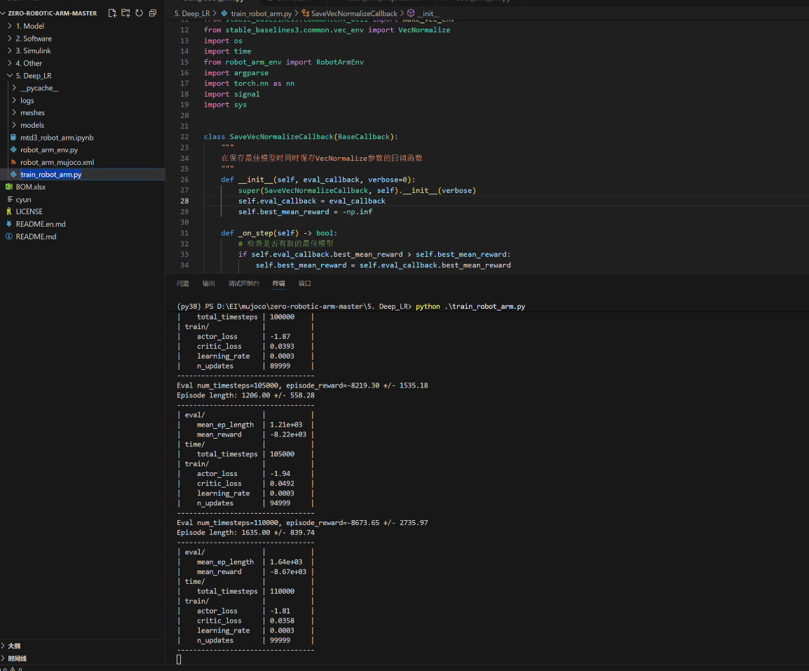
Task: Click 'Episode length: 1635.00' terminal line
Action: pos(245,533)
